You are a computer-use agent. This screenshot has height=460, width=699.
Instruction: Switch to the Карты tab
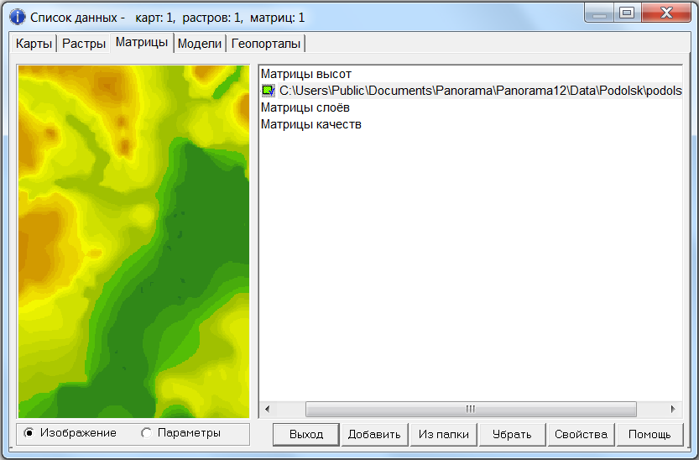point(34,44)
